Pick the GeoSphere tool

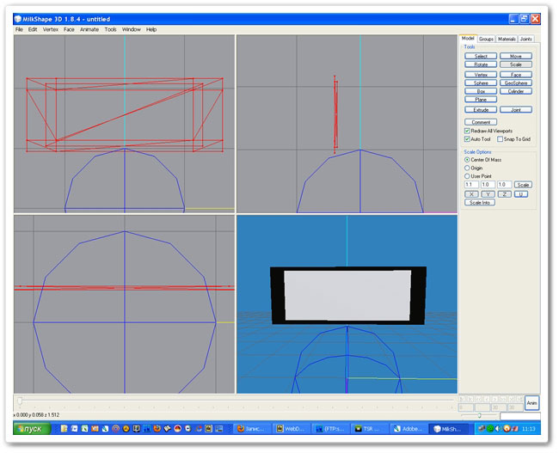tap(515, 83)
